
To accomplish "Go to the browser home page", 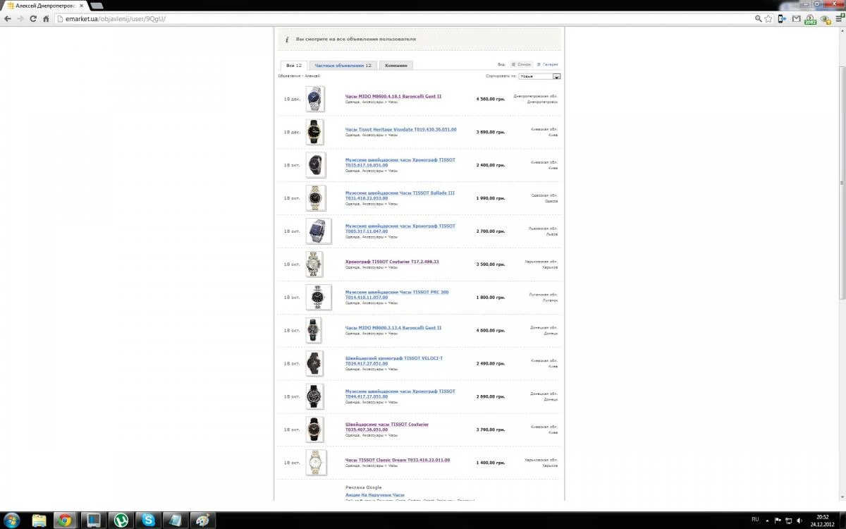I will [x=46, y=18].
